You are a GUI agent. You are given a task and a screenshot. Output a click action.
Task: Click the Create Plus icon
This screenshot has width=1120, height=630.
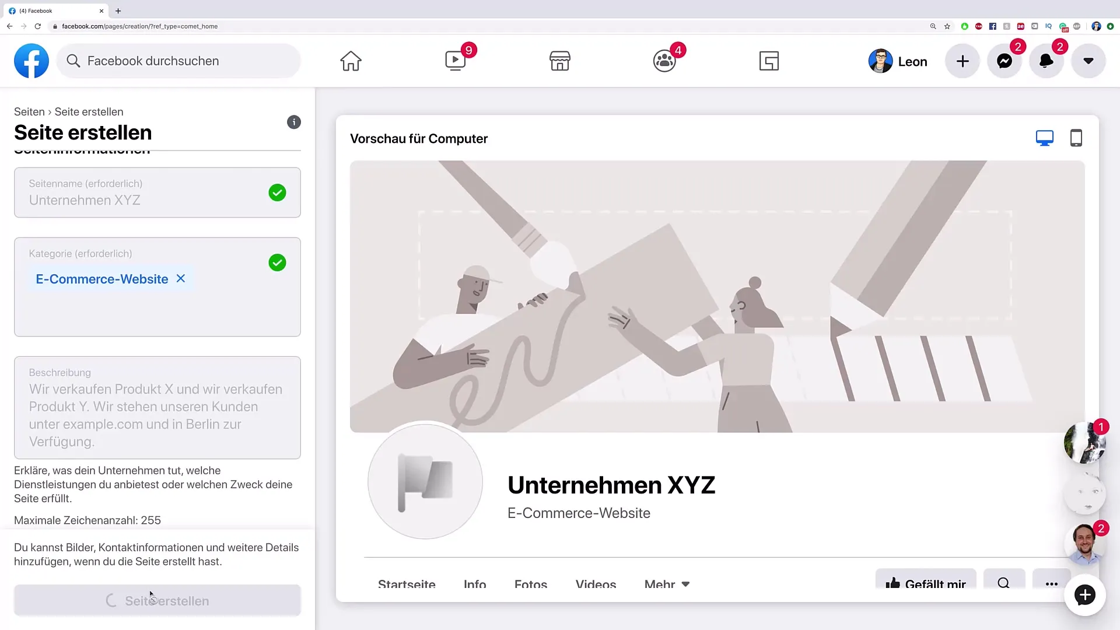pyautogui.click(x=963, y=61)
